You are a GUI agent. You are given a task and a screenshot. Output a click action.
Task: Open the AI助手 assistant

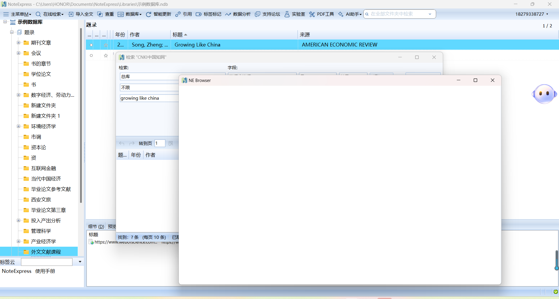350,14
